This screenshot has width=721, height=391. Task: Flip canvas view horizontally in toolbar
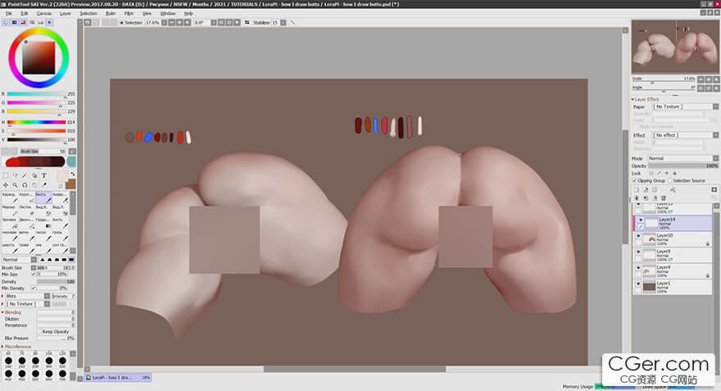point(247,22)
